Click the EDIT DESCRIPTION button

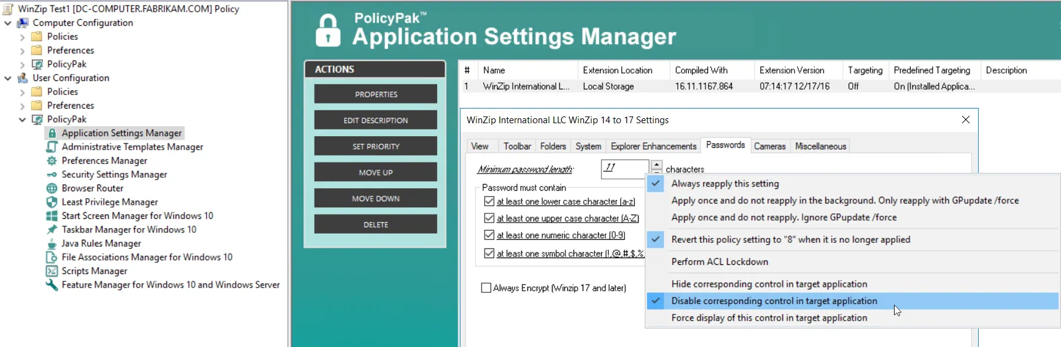click(376, 120)
